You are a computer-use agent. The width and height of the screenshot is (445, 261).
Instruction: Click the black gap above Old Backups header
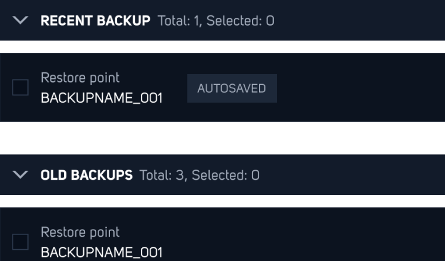click(x=222, y=138)
